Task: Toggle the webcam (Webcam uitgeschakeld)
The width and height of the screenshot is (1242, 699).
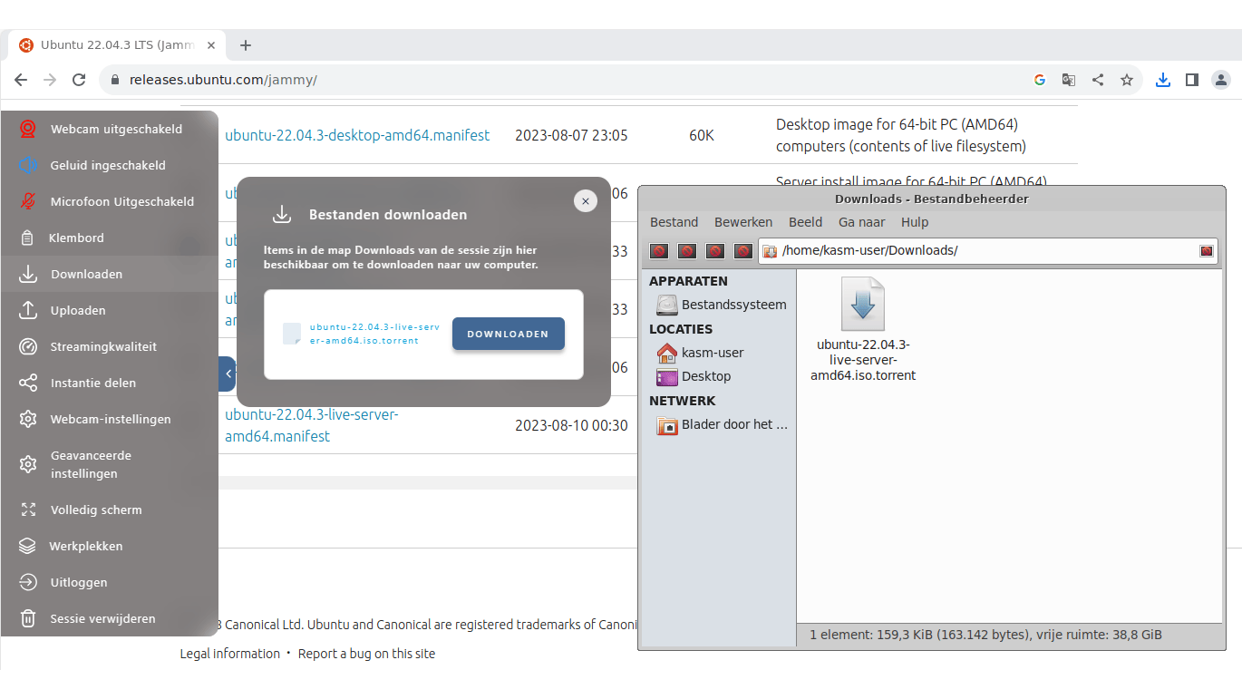Action: click(x=109, y=129)
